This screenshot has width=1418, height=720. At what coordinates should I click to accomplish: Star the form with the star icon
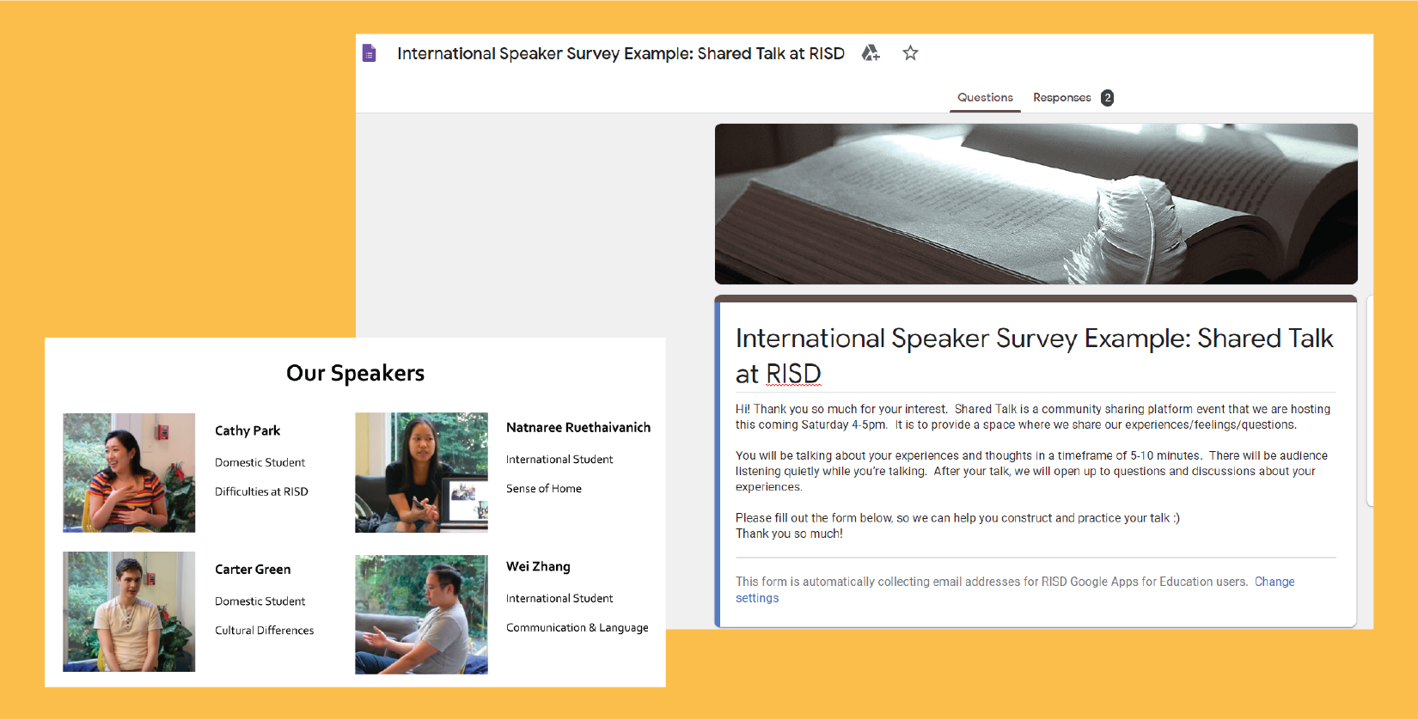pyautogui.click(x=910, y=53)
